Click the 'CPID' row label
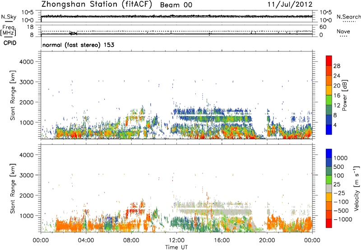361x250 pixels. click(x=10, y=43)
